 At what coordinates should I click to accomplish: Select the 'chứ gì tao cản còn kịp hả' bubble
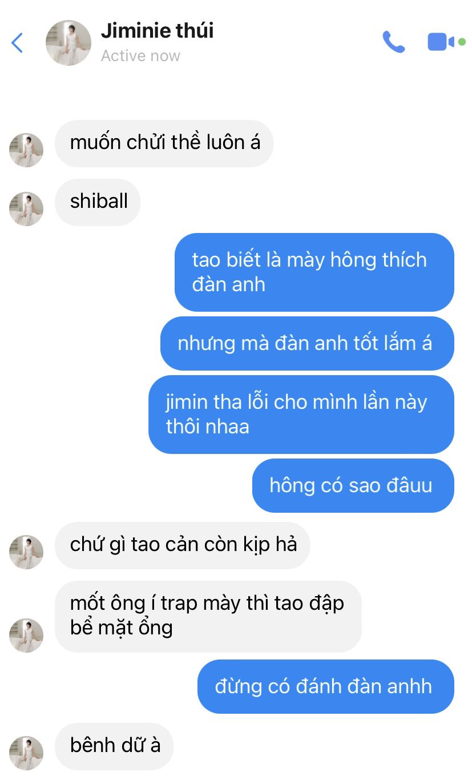(x=183, y=545)
